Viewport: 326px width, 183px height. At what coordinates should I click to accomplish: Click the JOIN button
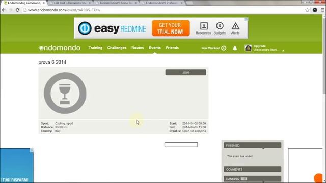tap(185, 72)
